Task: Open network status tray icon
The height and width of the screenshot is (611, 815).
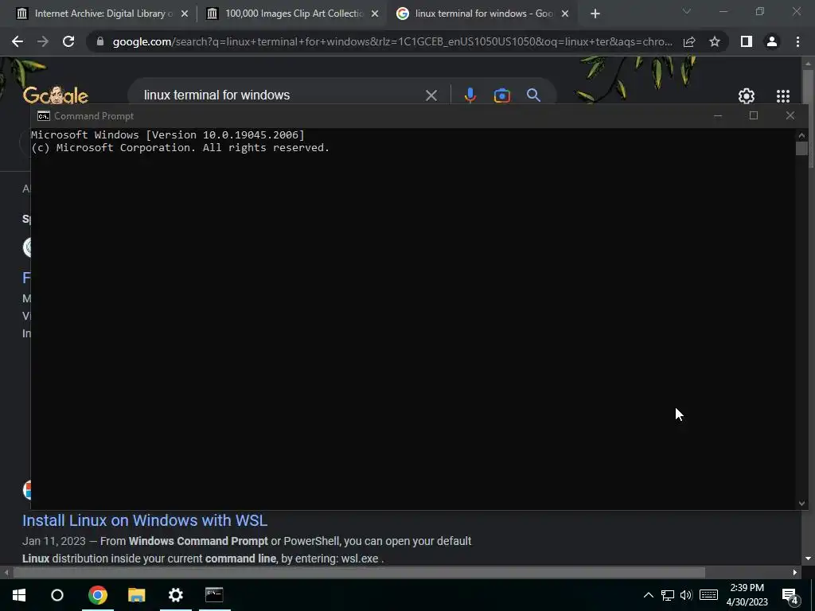Action: click(x=668, y=595)
